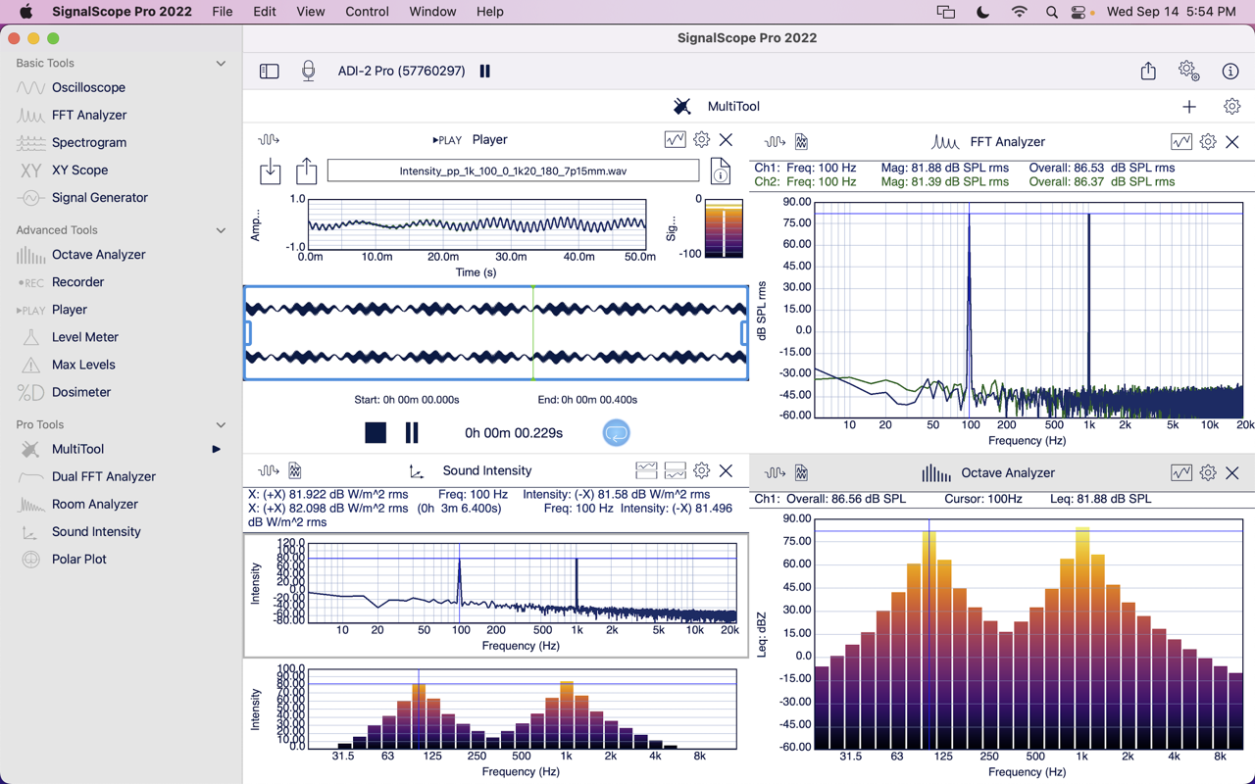Import an audio file into Player
The height and width of the screenshot is (784, 1255).
[270, 171]
